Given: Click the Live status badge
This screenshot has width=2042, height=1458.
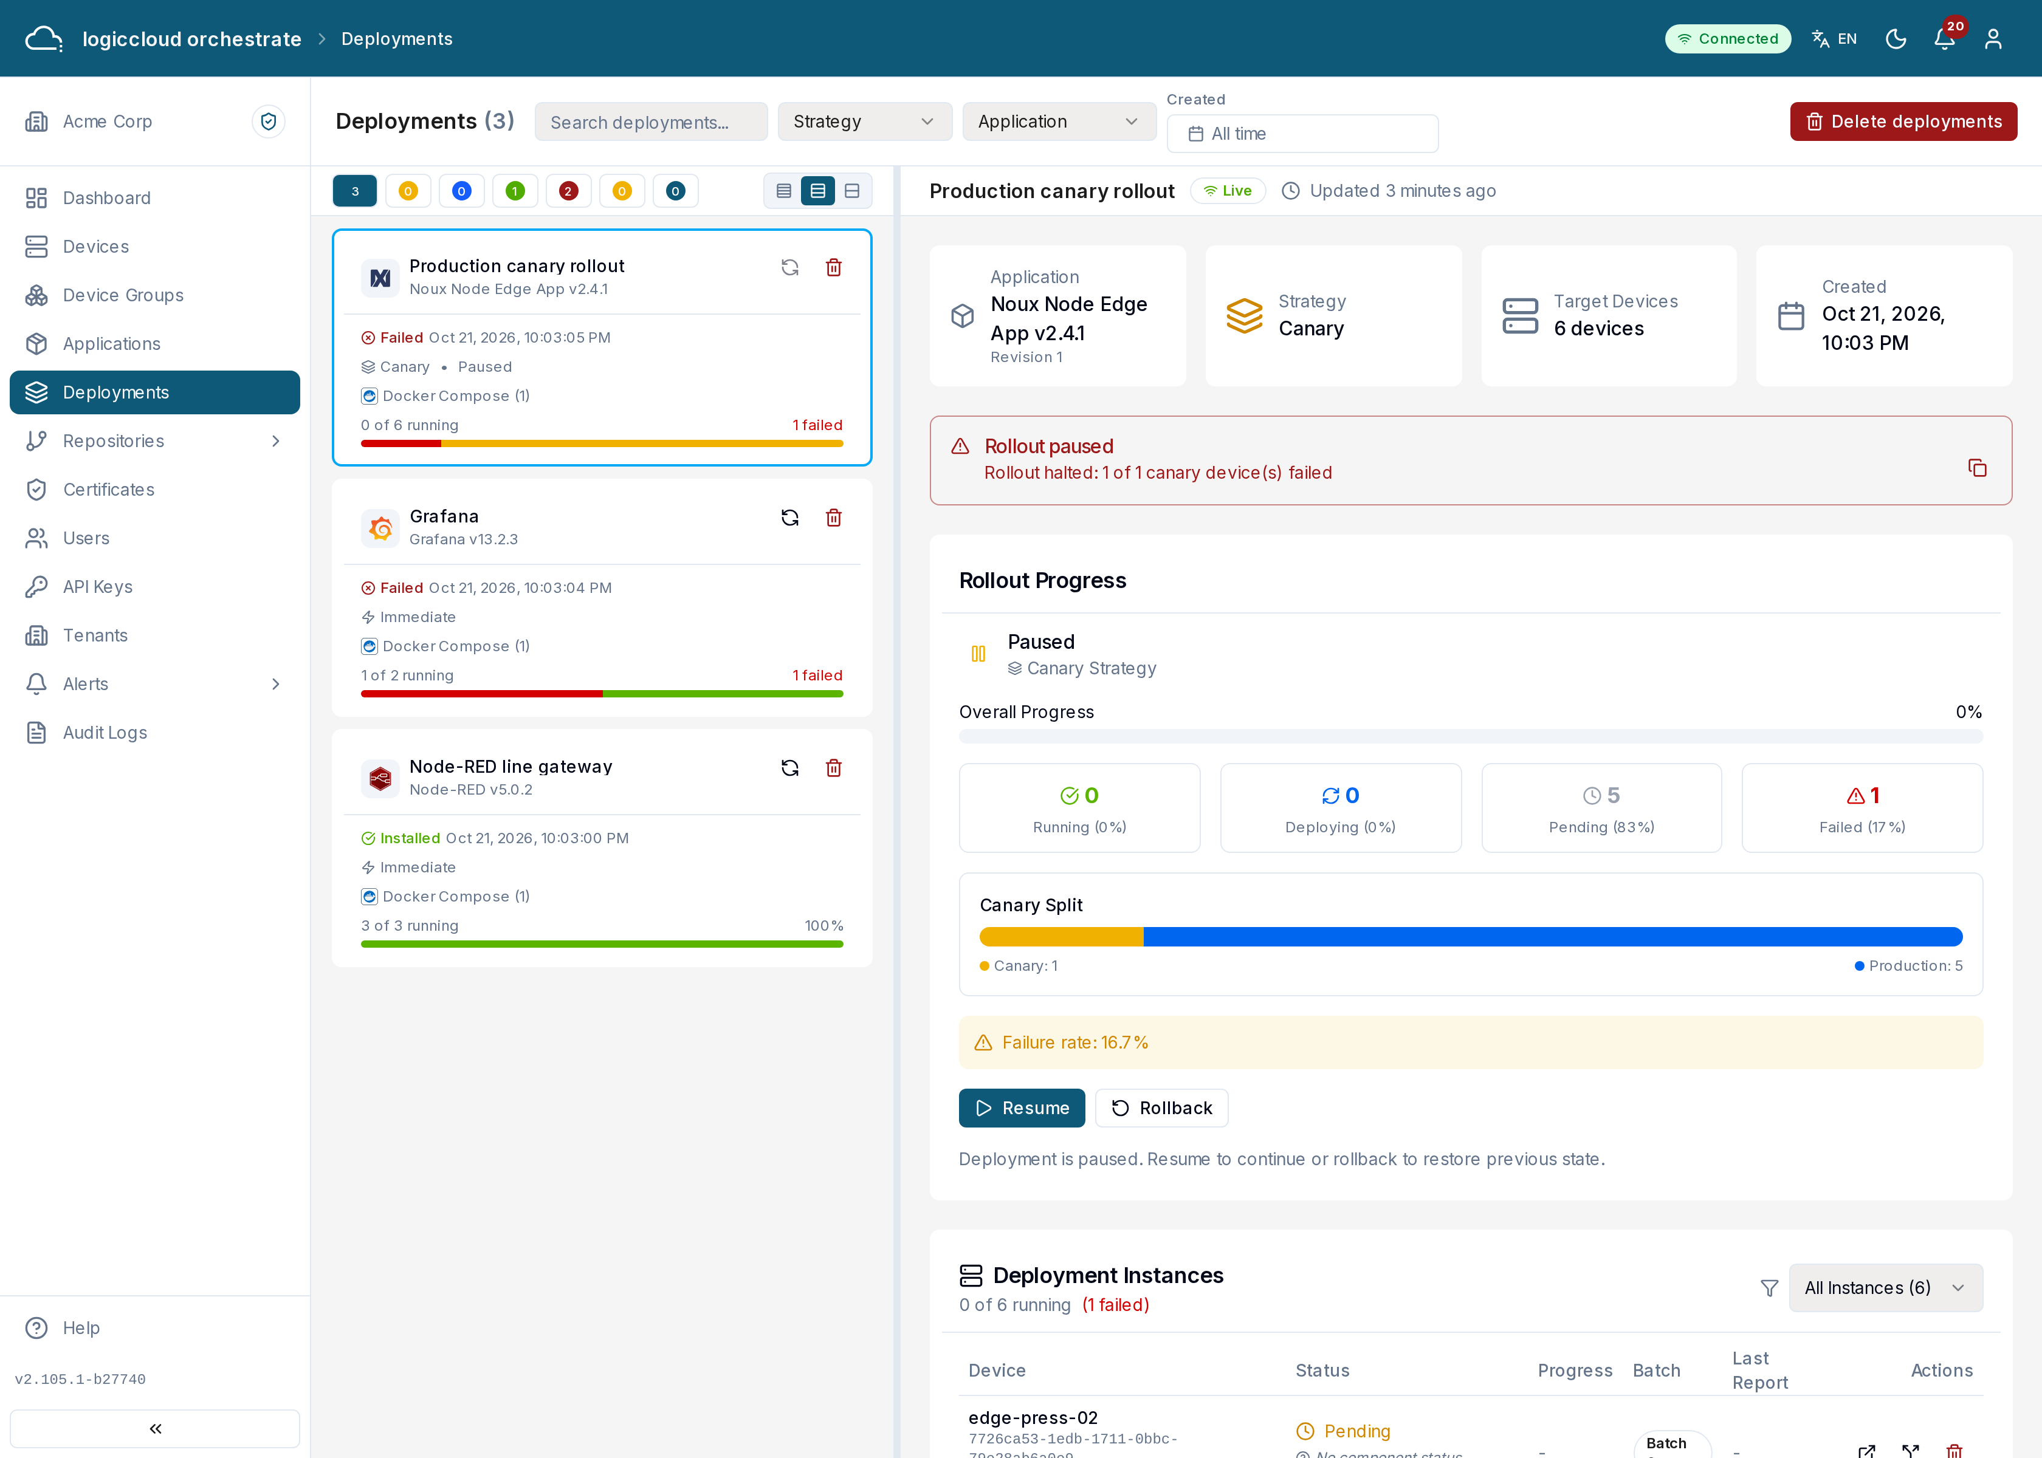Looking at the screenshot, I should tap(1228, 191).
